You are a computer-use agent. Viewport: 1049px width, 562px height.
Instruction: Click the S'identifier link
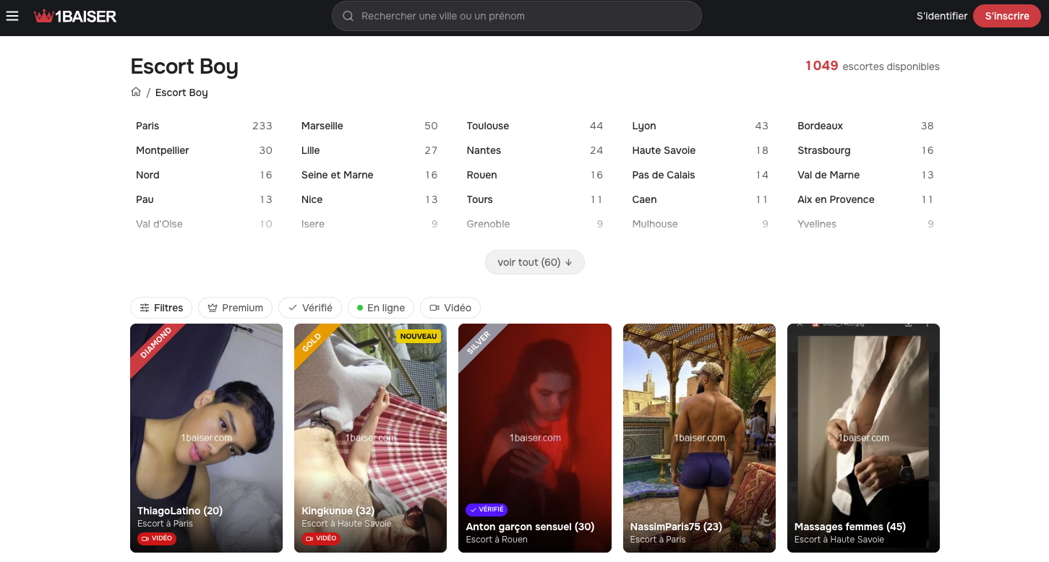942,16
